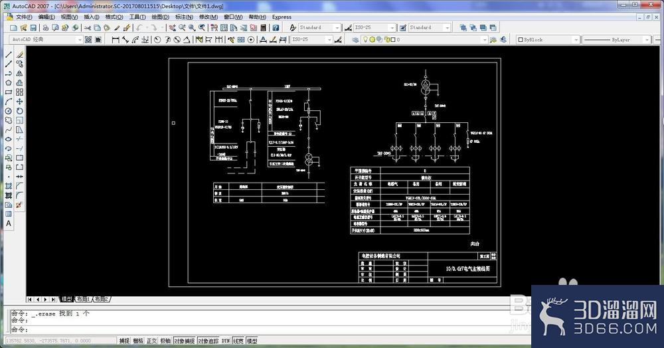Toggle the DYN dynamic input button
Screen dimensions: 664x348
click(x=226, y=341)
